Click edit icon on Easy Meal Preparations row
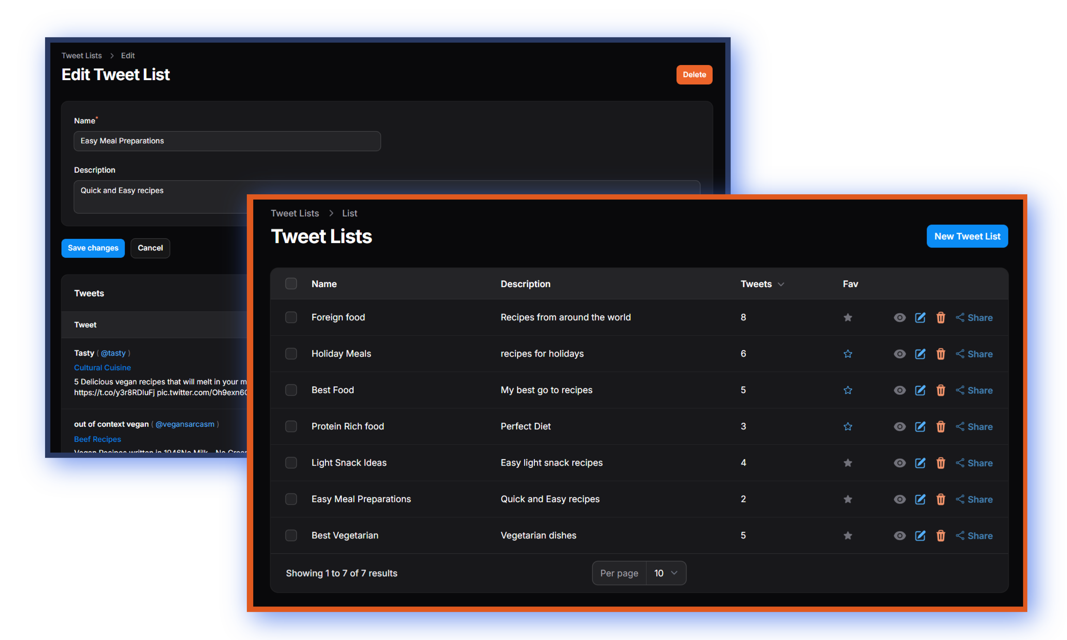 [920, 499]
